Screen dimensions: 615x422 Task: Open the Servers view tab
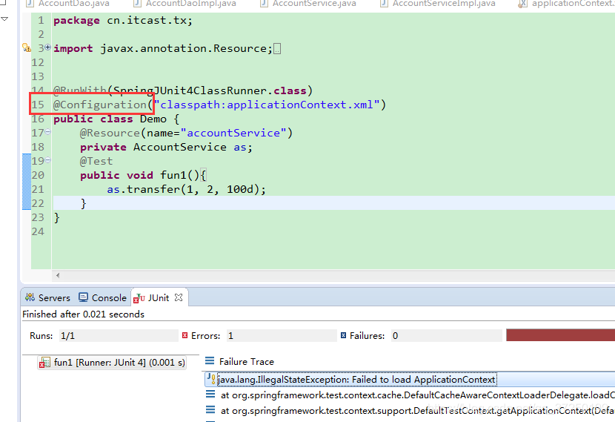47,298
